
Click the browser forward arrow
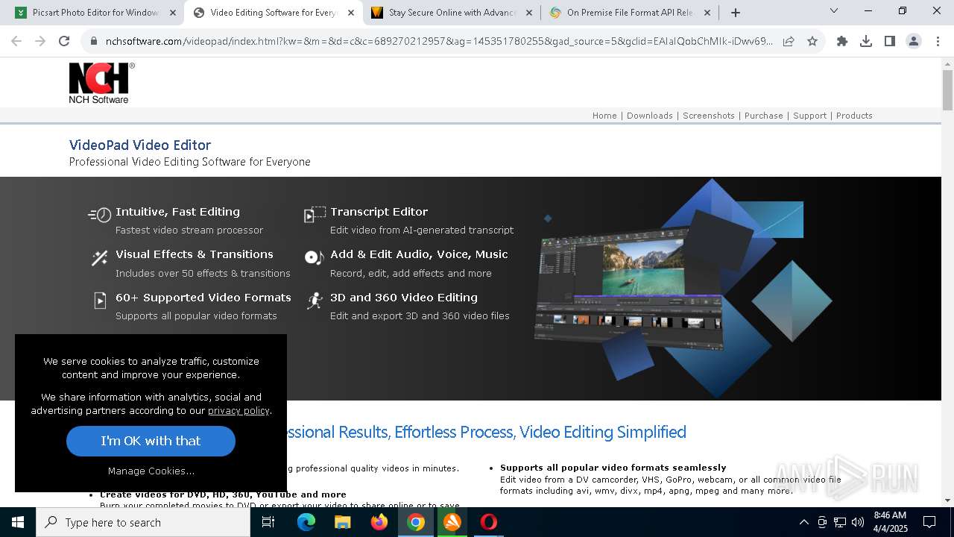tap(40, 41)
